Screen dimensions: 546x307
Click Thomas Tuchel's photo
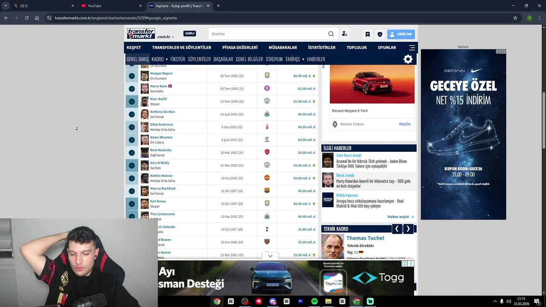333,246
